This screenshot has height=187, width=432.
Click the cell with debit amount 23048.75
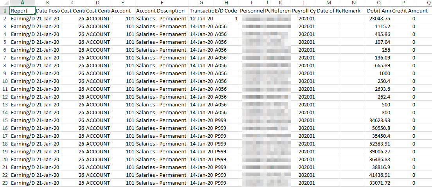(x=379, y=18)
